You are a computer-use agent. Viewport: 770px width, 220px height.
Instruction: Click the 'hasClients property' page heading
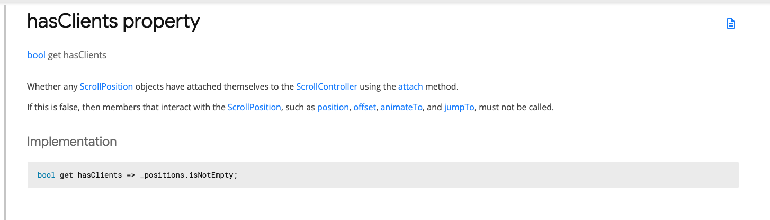113,22
